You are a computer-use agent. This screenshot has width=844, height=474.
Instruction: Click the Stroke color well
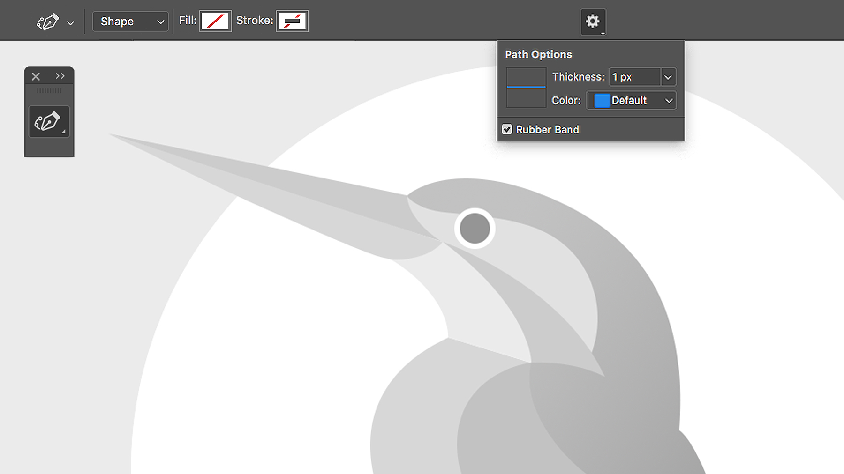click(292, 21)
